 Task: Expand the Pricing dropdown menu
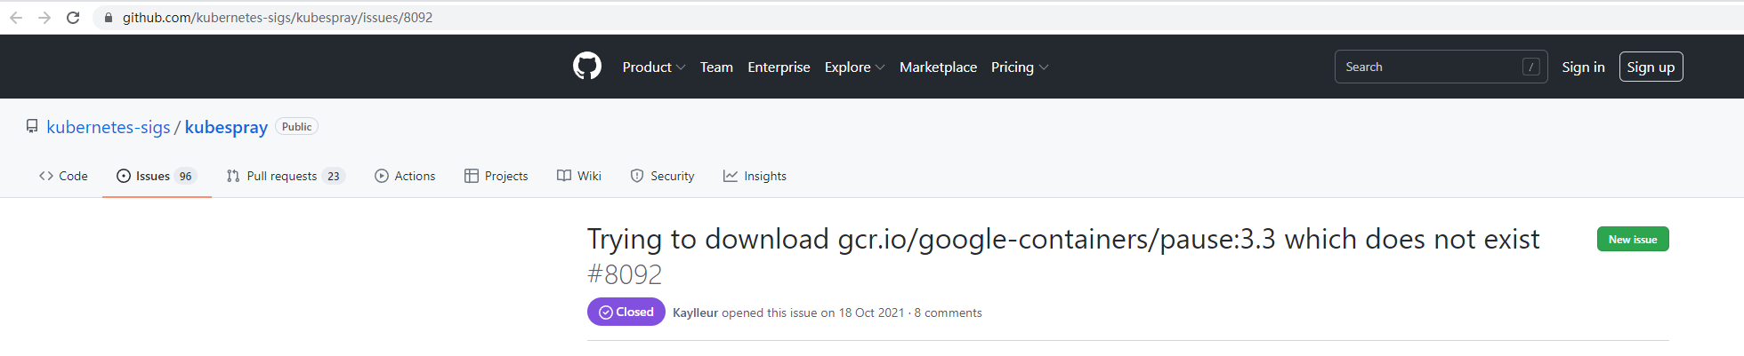tap(1020, 67)
